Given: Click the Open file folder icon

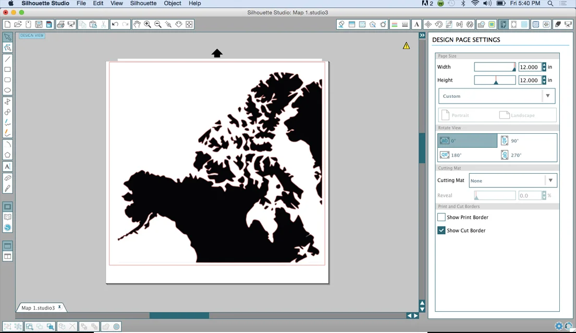Looking at the screenshot, I should pyautogui.click(x=18, y=24).
